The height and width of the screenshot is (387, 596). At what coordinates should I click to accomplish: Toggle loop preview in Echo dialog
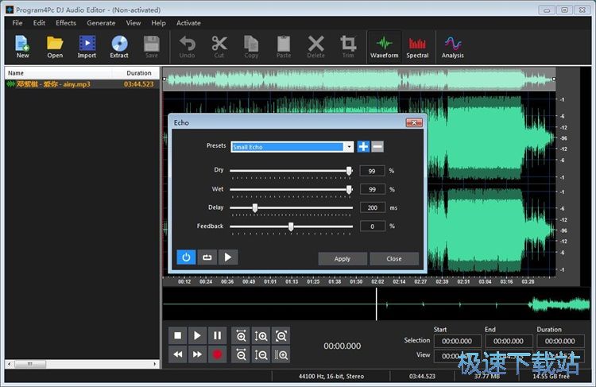tap(207, 257)
